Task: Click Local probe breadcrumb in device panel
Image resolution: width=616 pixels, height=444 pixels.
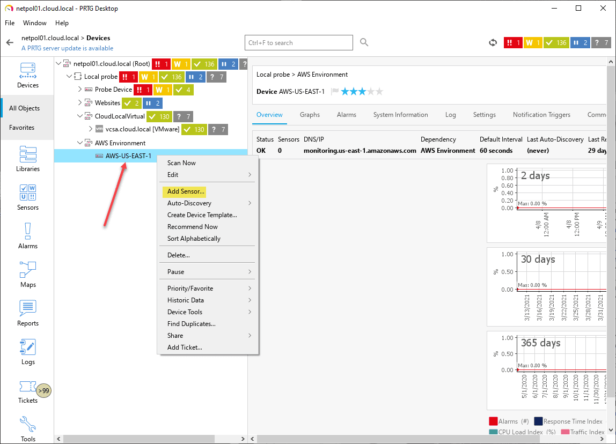Action: click(x=273, y=75)
